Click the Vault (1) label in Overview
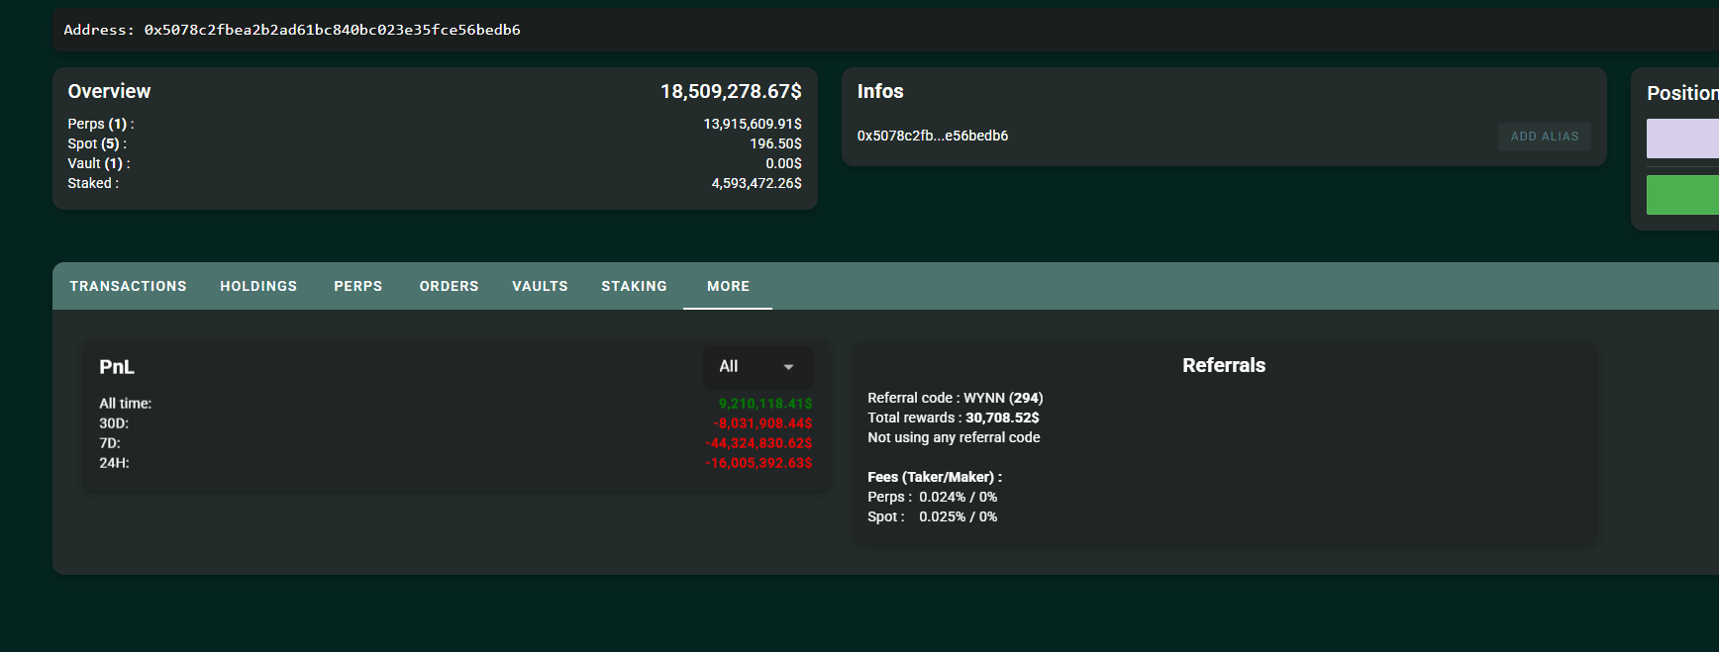Screen dimensions: 1719x652 pos(98,163)
